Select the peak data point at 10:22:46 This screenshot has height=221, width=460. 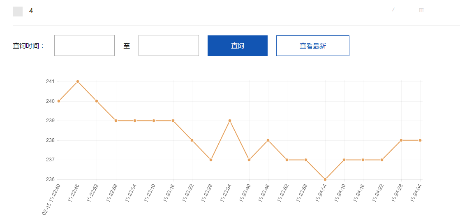click(78, 81)
